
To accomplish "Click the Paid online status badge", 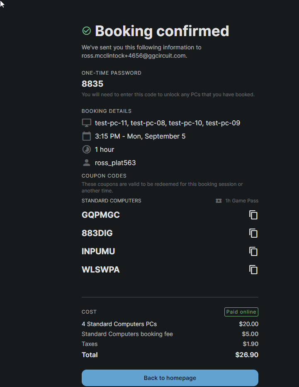I will coord(241,312).
